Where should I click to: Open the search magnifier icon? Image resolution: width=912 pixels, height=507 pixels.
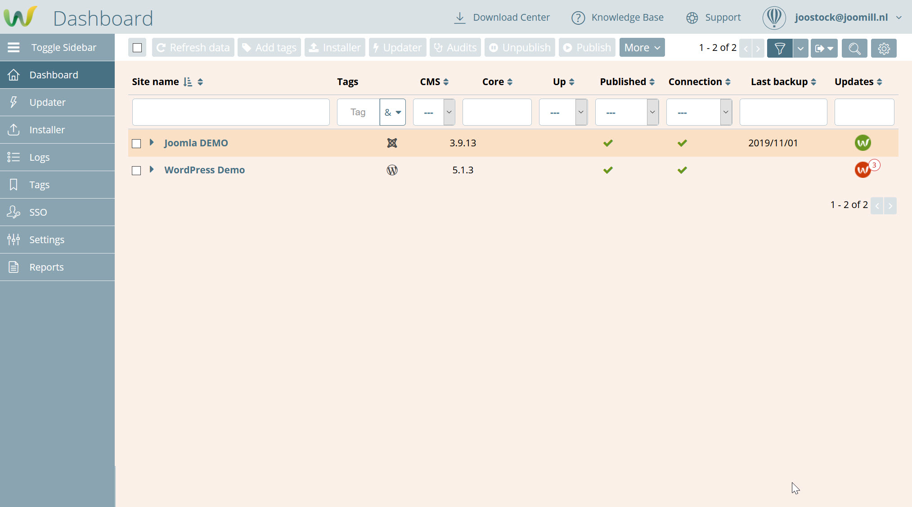tap(854, 48)
